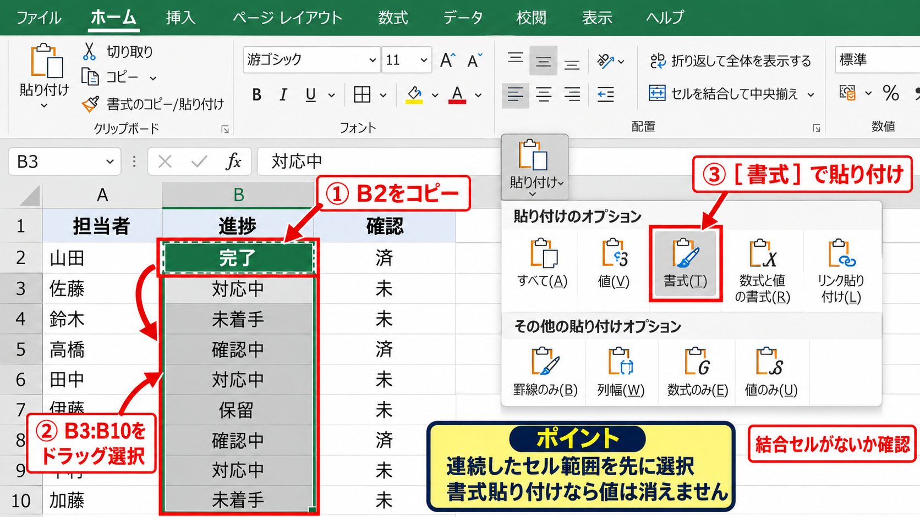Toggle 折り返して全体を表示する wrap text
920x517 pixels.
tap(730, 60)
